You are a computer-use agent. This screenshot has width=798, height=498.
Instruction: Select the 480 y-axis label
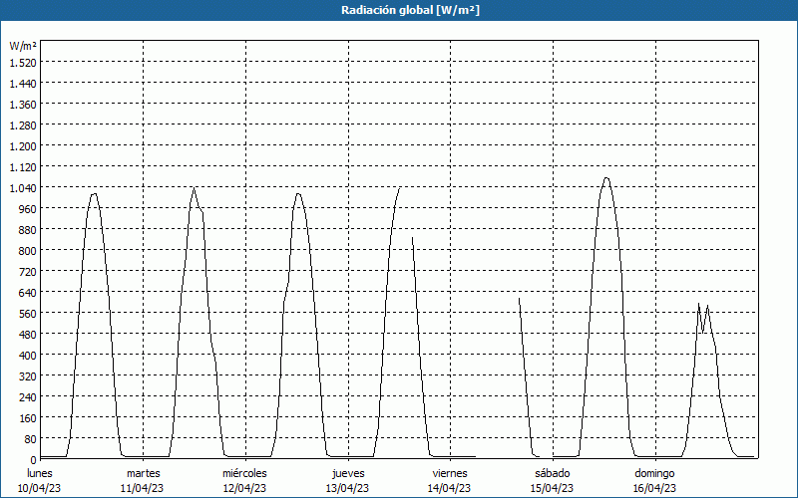[28, 335]
